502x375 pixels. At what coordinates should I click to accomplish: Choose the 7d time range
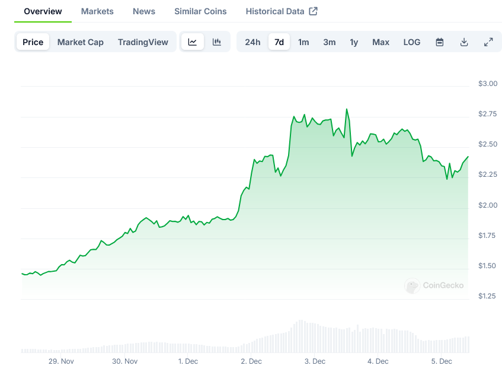(x=279, y=42)
